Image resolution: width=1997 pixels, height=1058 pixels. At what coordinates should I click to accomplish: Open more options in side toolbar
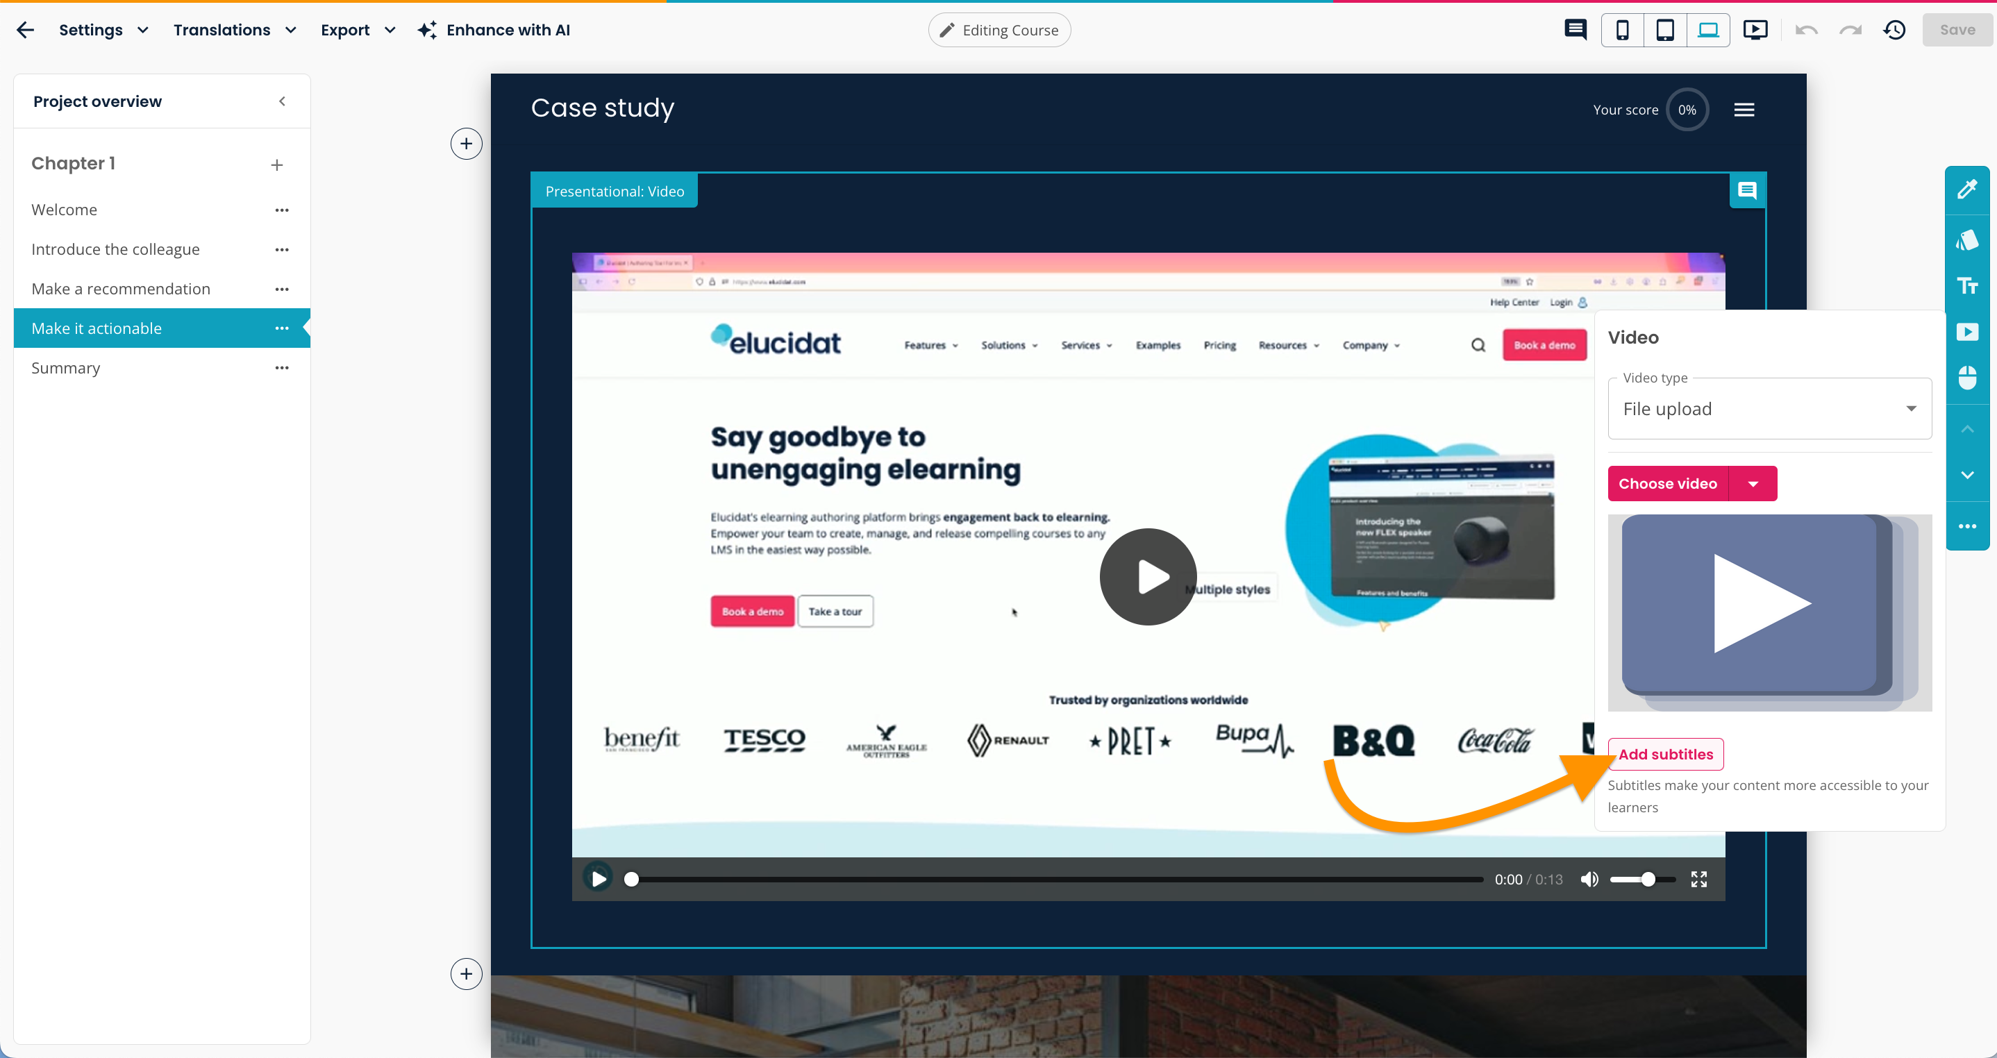click(1968, 526)
